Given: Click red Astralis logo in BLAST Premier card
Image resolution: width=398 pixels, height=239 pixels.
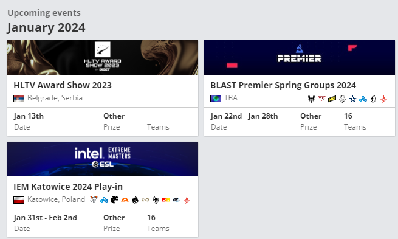Looking at the screenshot, I should (x=383, y=99).
